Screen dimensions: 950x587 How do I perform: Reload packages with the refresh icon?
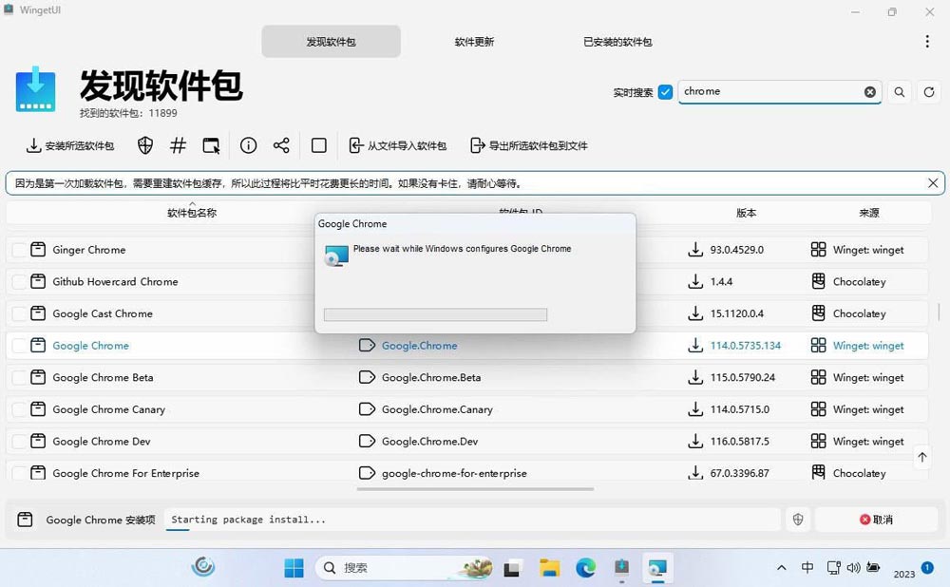click(929, 92)
